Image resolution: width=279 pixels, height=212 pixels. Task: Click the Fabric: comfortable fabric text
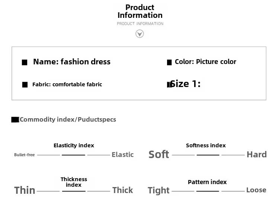pos(67,84)
